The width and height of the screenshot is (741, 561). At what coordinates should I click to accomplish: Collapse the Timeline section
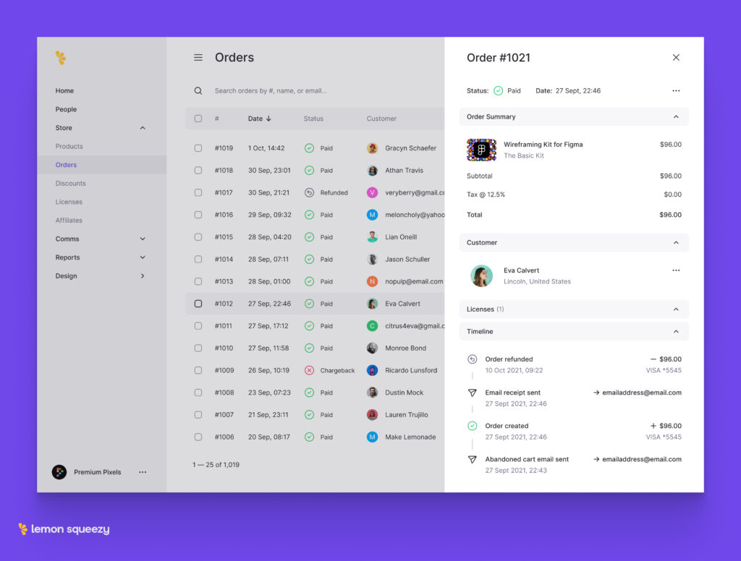[676, 332]
